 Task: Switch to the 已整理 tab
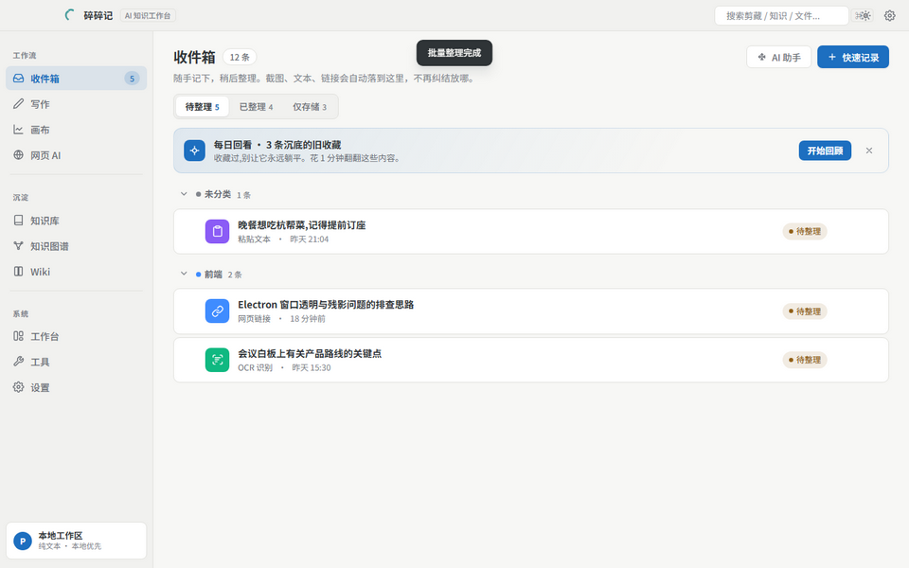pyautogui.click(x=257, y=107)
